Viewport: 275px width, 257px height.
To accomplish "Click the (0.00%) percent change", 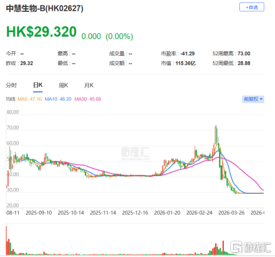I will click(119, 36).
